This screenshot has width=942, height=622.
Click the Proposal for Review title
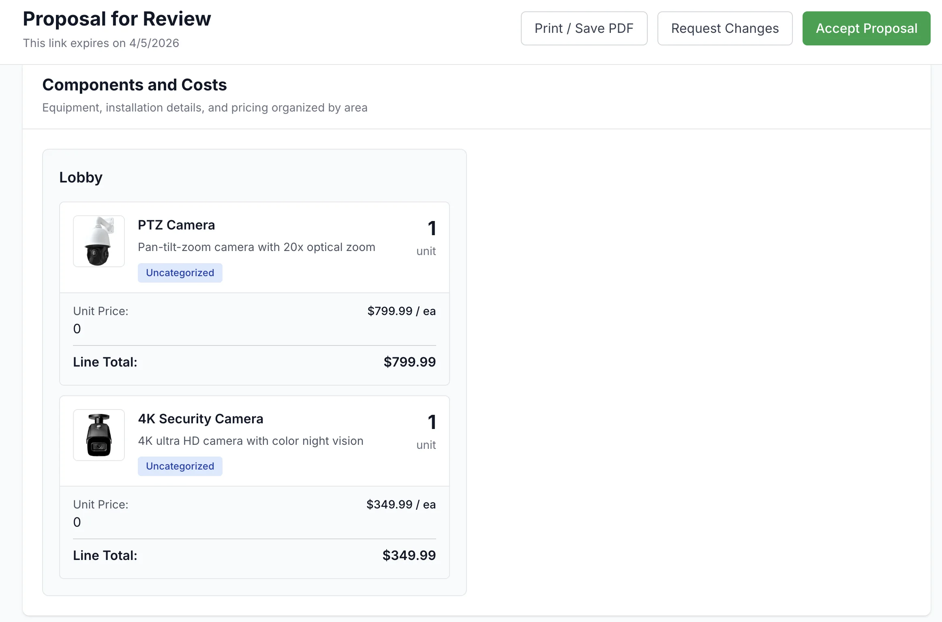tap(116, 18)
